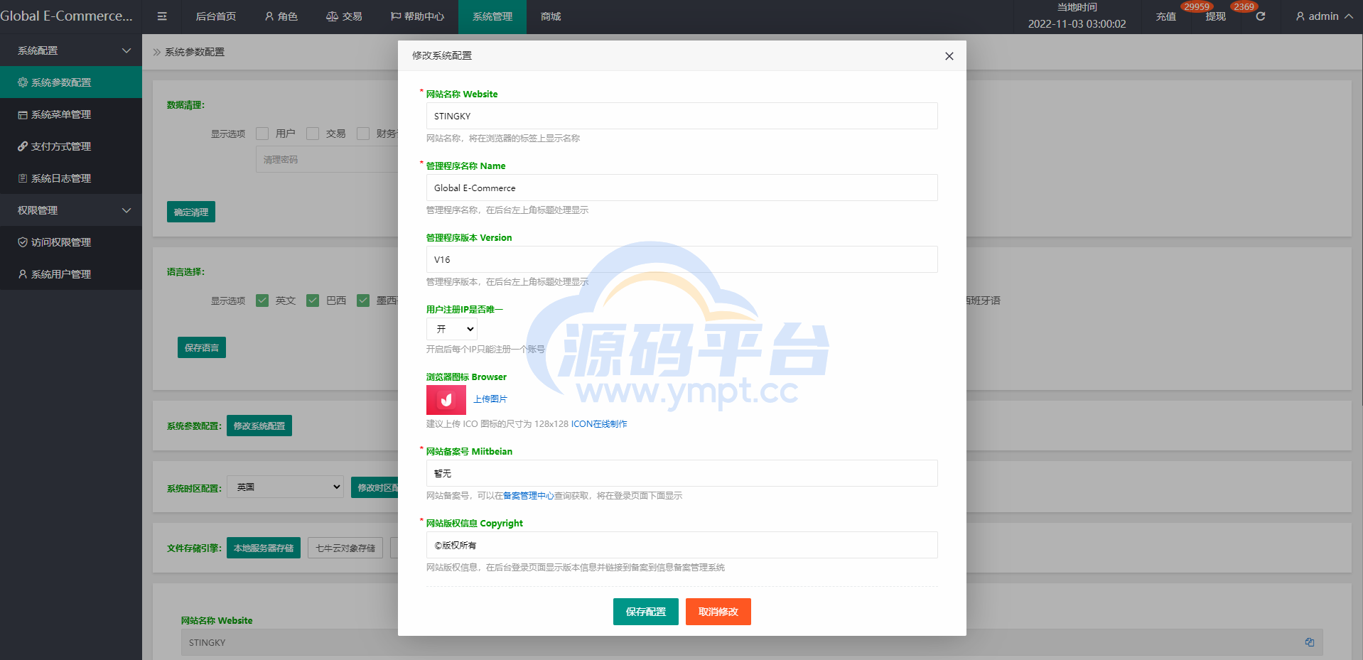Open the admin user dropdown
1363x660 pixels.
coord(1323,16)
